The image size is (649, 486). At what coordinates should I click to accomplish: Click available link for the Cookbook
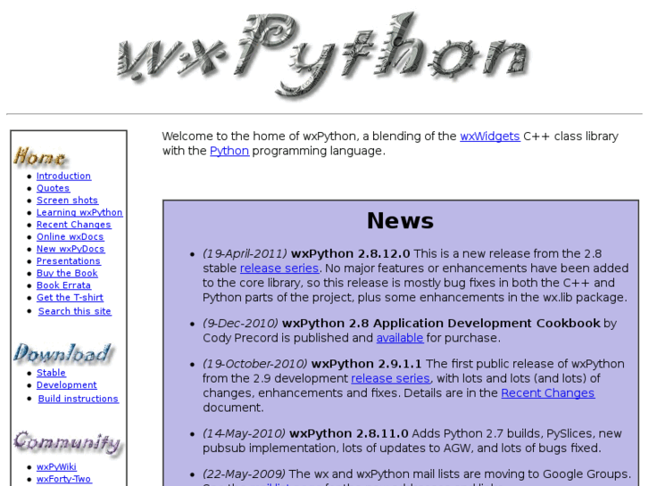tap(399, 338)
